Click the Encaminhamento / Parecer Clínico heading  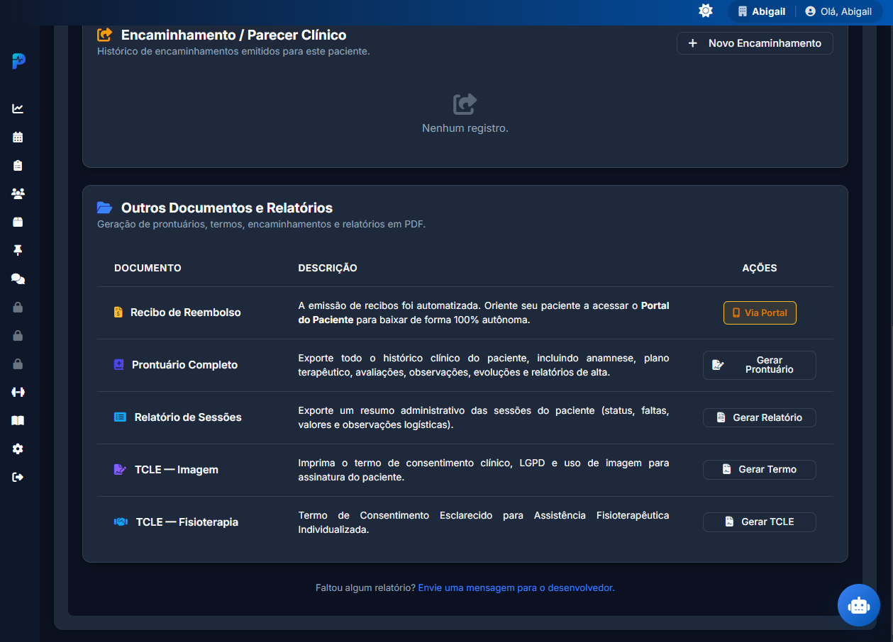tap(233, 35)
